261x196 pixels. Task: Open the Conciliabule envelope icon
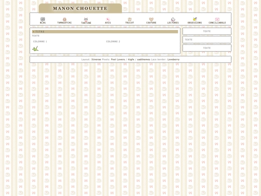[217, 19]
